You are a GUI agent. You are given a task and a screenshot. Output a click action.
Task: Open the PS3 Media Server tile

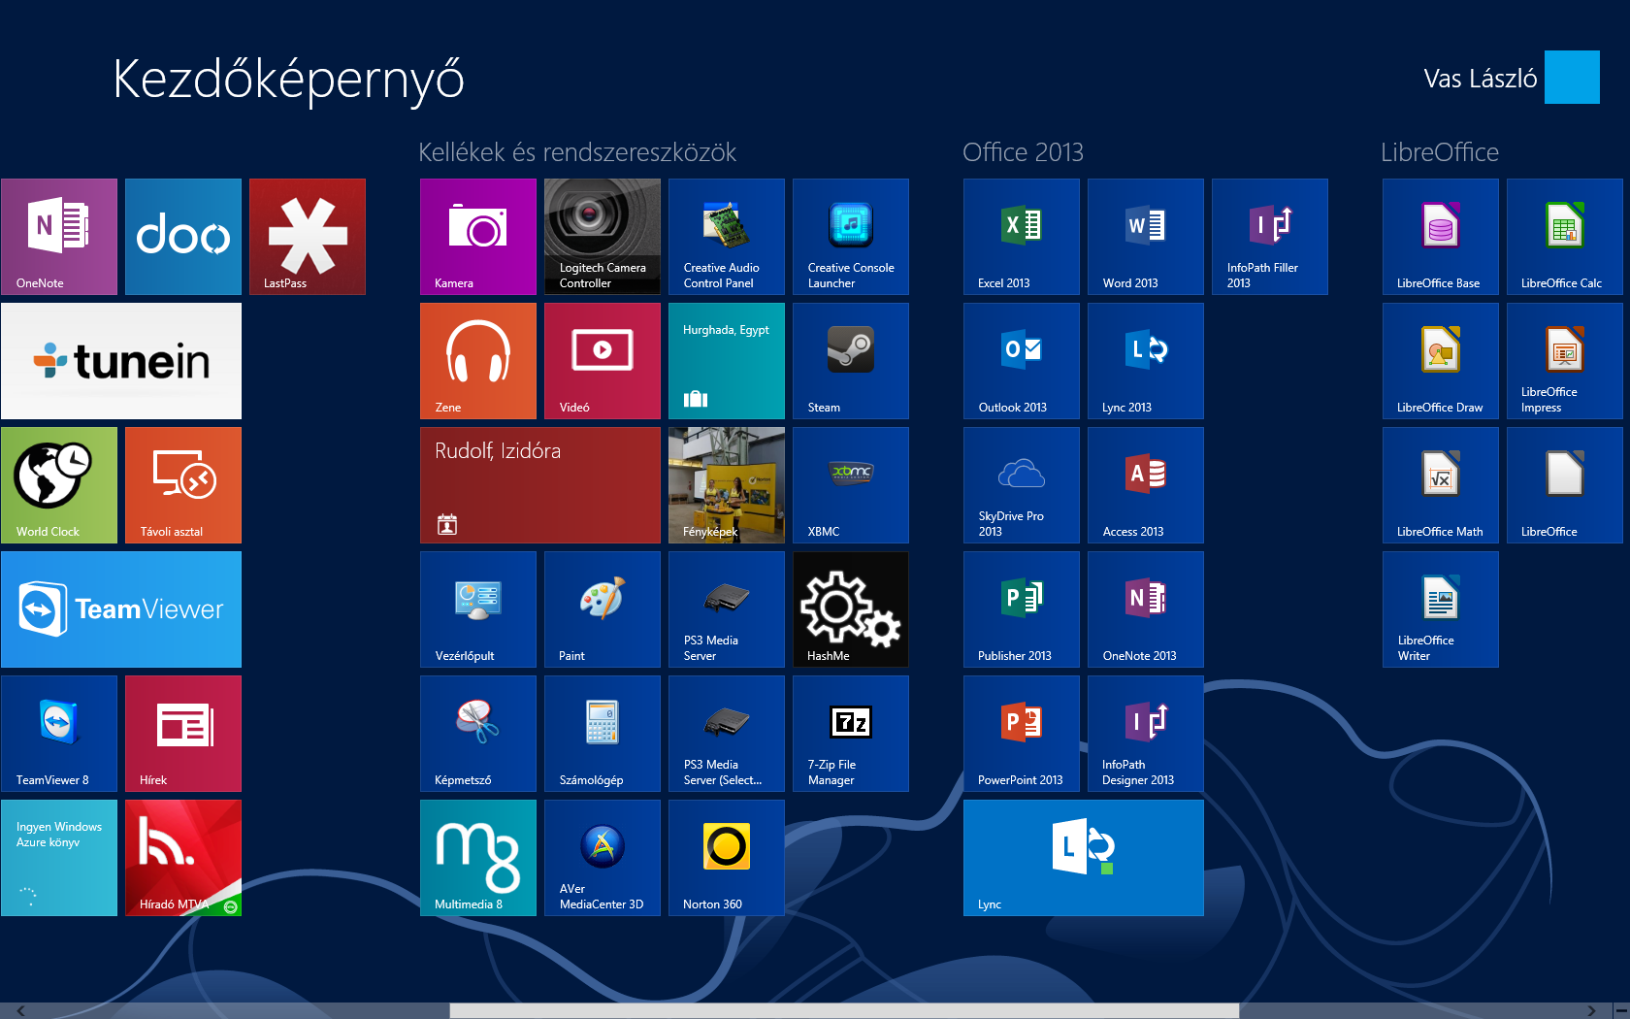tap(727, 609)
